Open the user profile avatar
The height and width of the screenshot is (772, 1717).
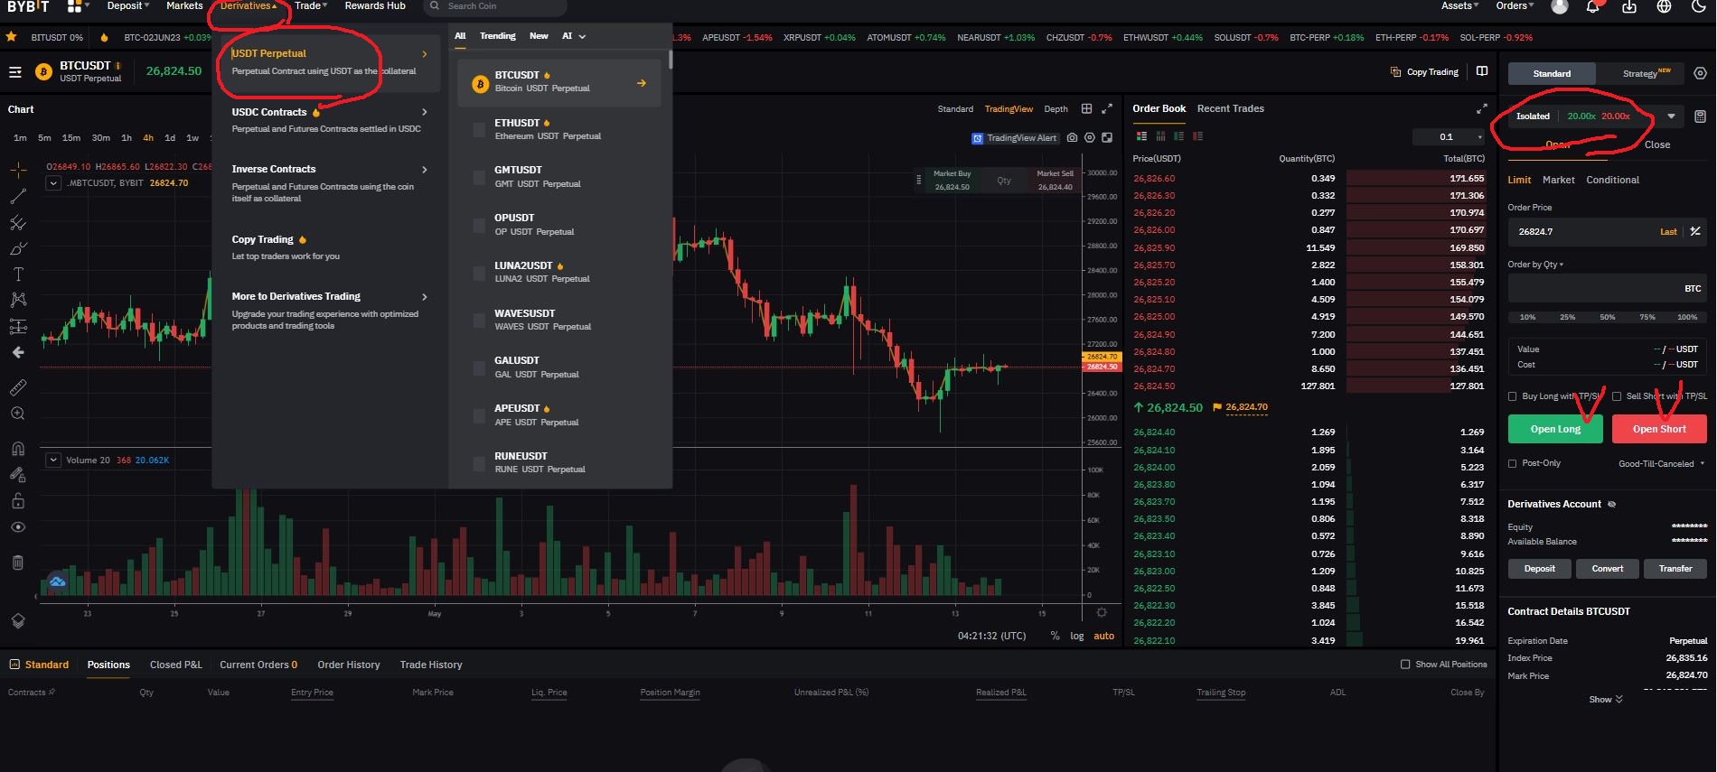(1560, 6)
